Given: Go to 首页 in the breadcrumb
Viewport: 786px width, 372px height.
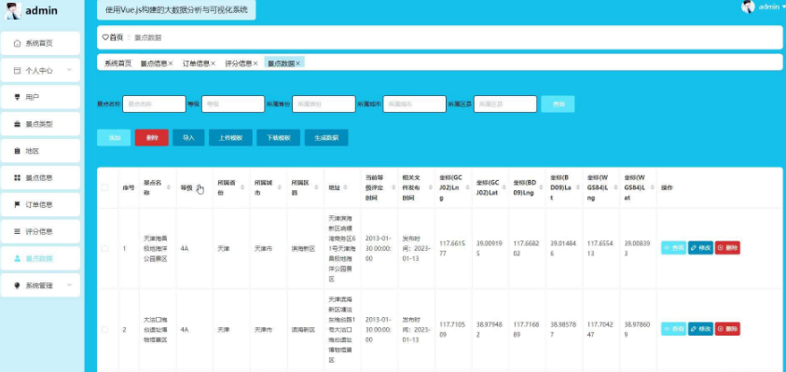Looking at the screenshot, I should coord(113,37).
